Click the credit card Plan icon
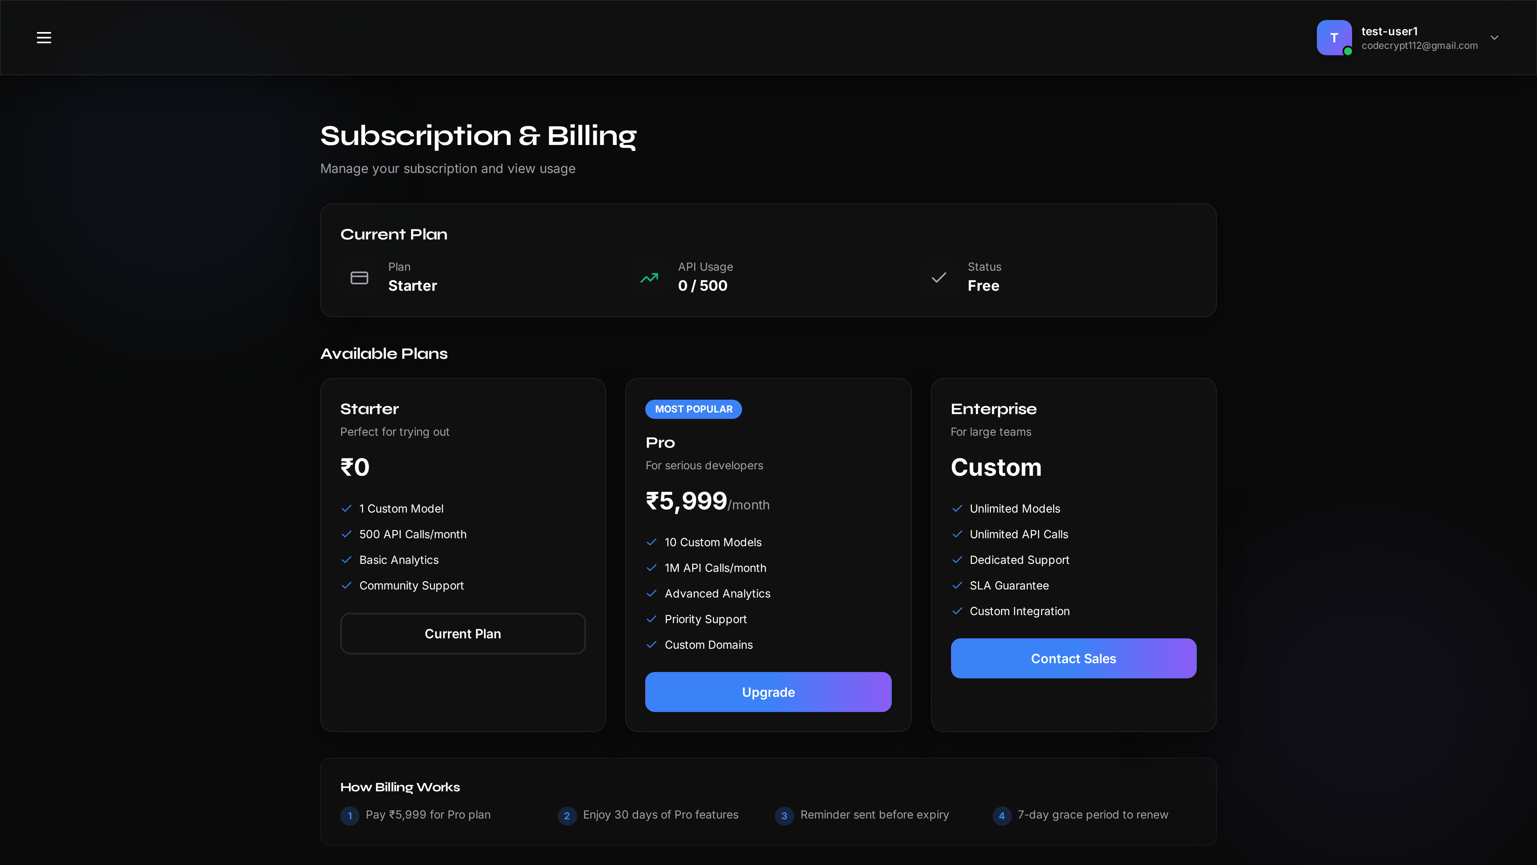This screenshot has width=1537, height=865. [x=359, y=278]
